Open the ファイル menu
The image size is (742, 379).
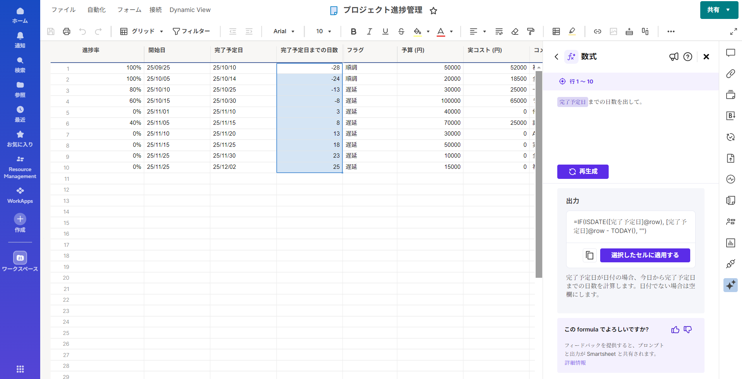pyautogui.click(x=63, y=10)
